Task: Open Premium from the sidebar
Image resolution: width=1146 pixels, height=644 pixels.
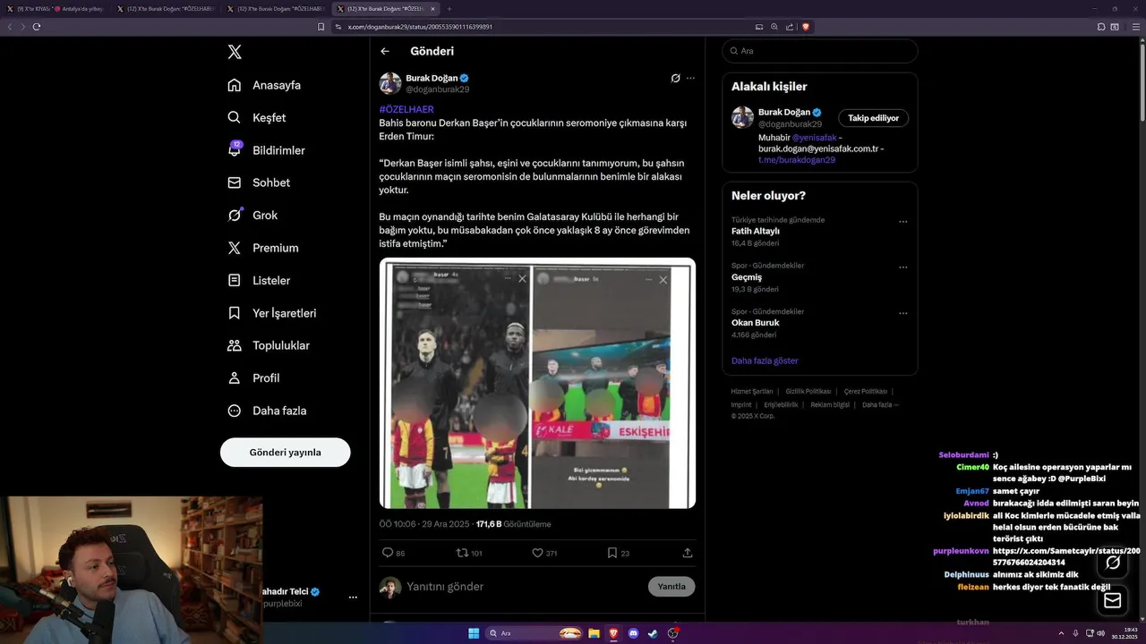Action: click(262, 248)
